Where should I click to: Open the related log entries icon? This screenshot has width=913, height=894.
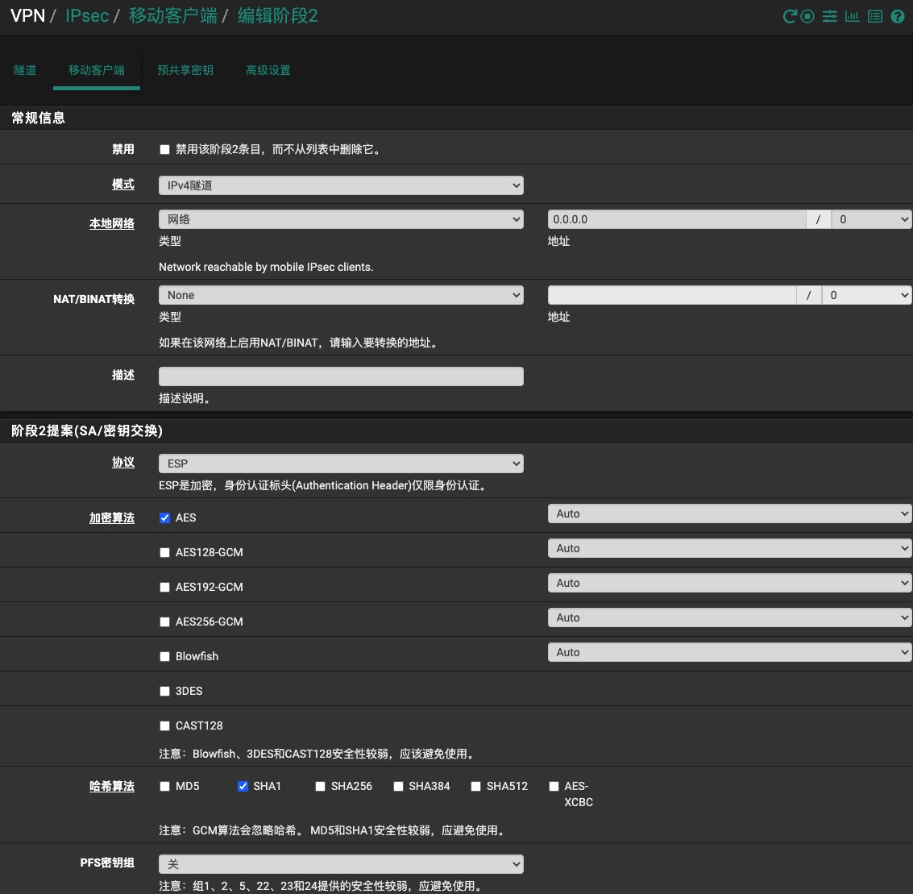pyautogui.click(x=874, y=16)
